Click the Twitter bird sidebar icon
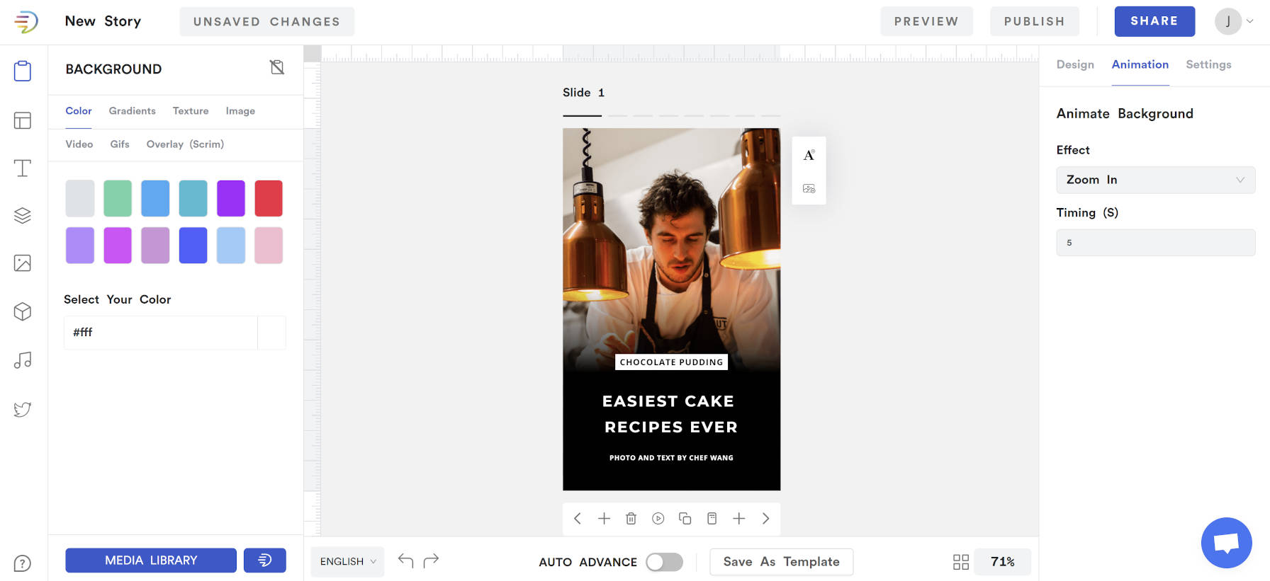Screen dimensions: 1270x581 (x=23, y=409)
